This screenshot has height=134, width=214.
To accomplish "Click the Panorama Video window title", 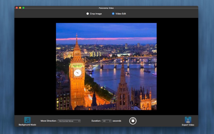I will click(106, 8).
